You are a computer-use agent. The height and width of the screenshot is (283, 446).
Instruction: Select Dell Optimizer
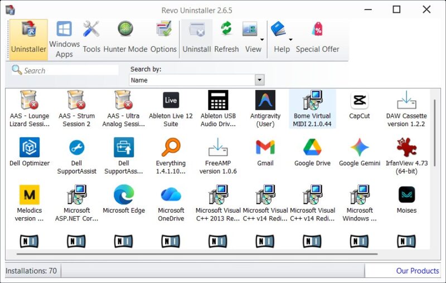tap(30, 152)
